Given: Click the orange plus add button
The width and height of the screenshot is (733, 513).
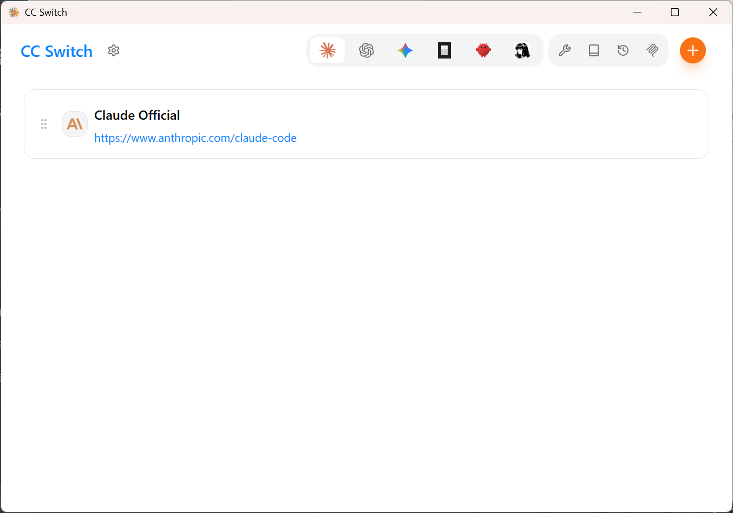Looking at the screenshot, I should [x=693, y=50].
